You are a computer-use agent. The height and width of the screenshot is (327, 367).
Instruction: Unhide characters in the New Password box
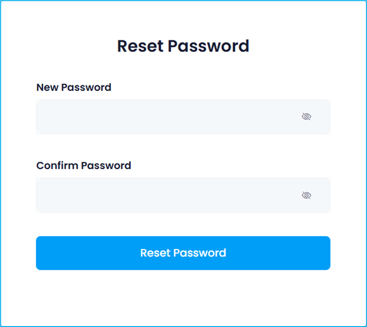tap(306, 117)
